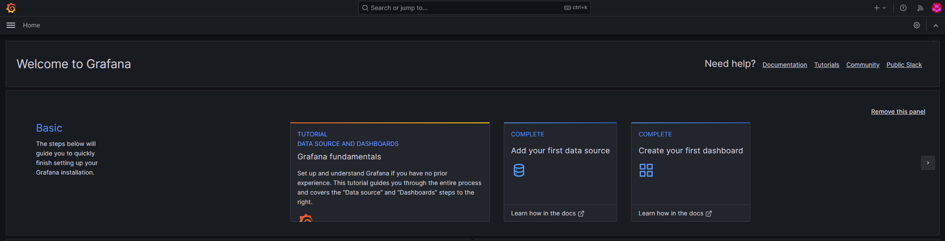Viewport: 945px width, 241px height.
Task: Open the help question mark icon
Action: [x=903, y=8]
